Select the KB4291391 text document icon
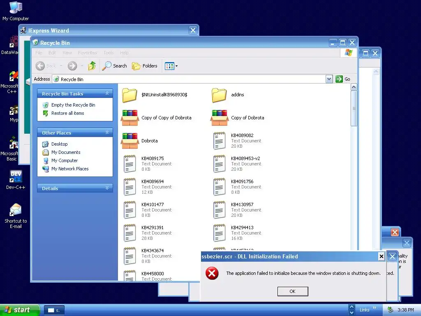This screenshot has height=316, width=421. 130,233
